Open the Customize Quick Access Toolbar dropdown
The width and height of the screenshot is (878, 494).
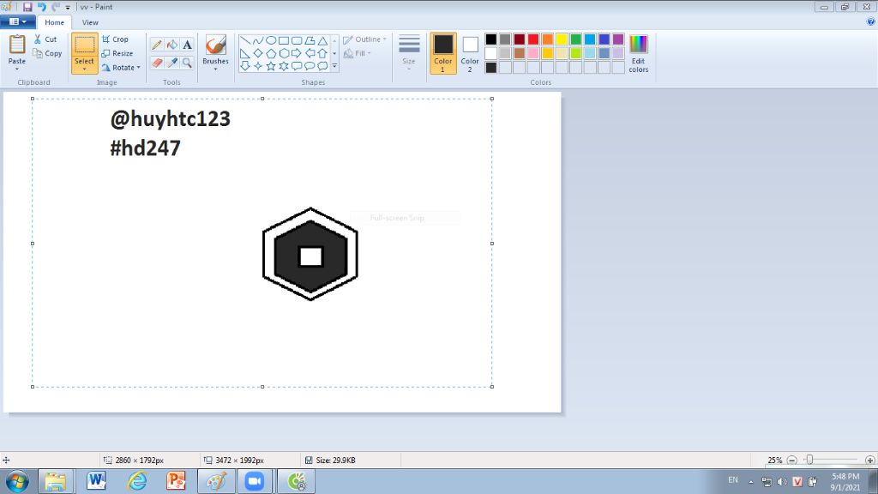click(68, 7)
